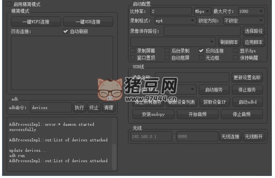Image resolution: width=275 pixels, height=178 pixels.
Task: Click the 清理 button
Action: 108,108
